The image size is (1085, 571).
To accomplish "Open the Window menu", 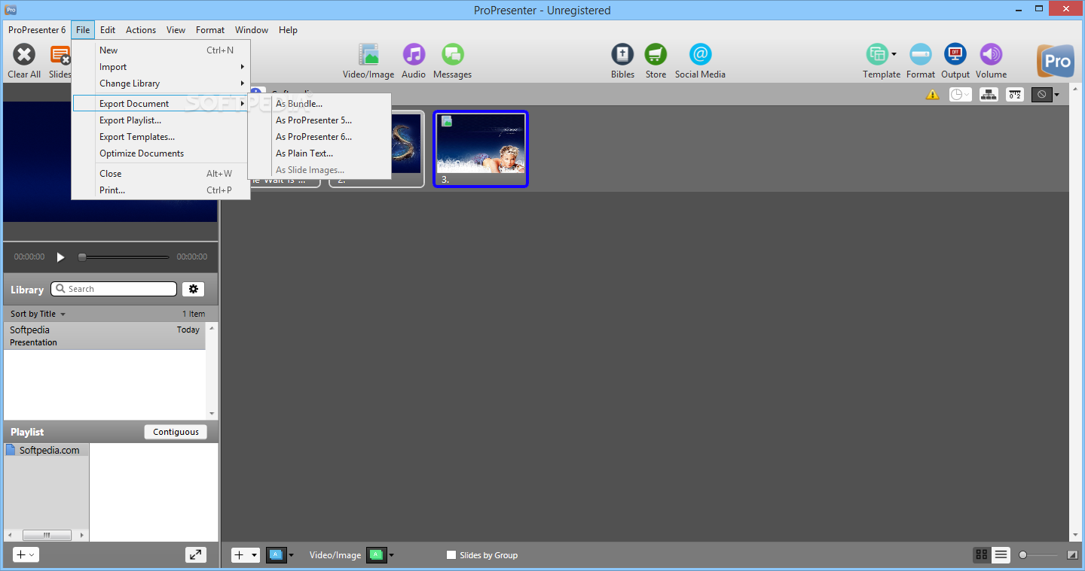I will coord(252,30).
